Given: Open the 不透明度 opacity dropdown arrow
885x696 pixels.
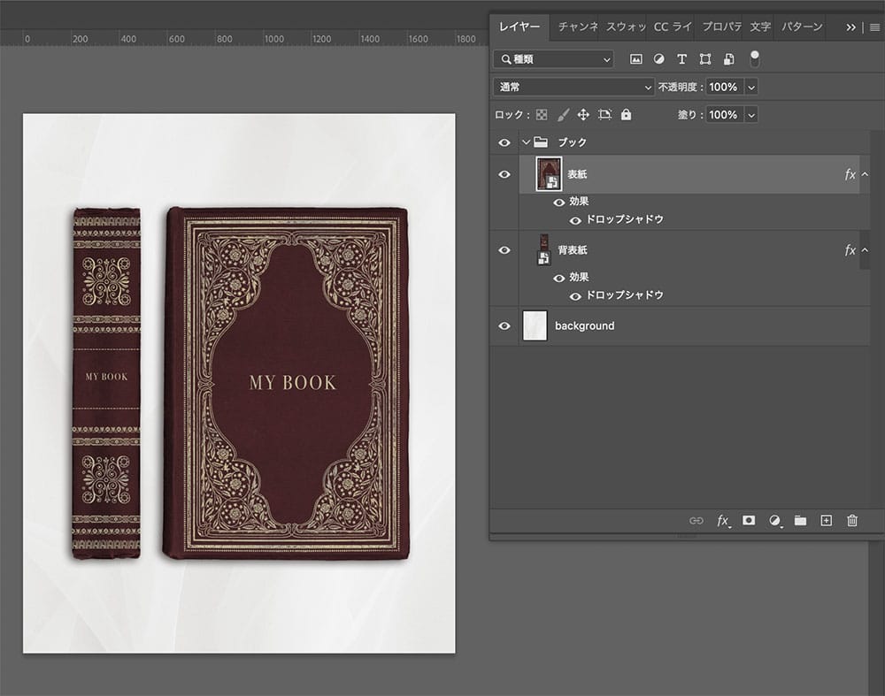Looking at the screenshot, I should coord(751,88).
